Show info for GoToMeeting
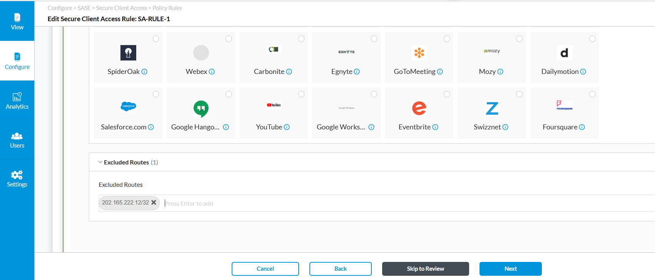The image size is (655, 280). tap(440, 72)
